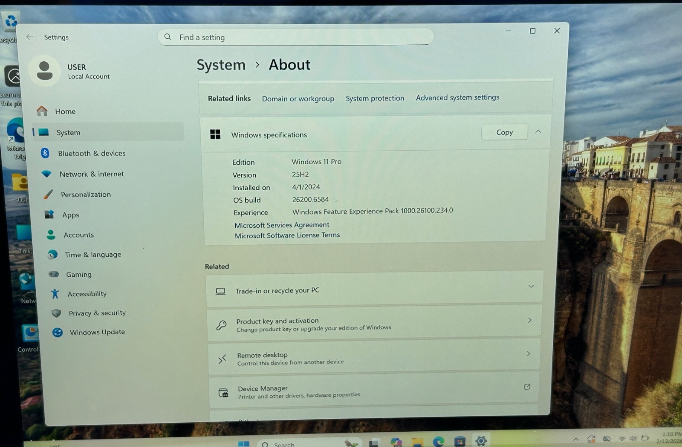The height and width of the screenshot is (447, 682).
Task: Click the taskbar Search box
Action: click(309, 443)
